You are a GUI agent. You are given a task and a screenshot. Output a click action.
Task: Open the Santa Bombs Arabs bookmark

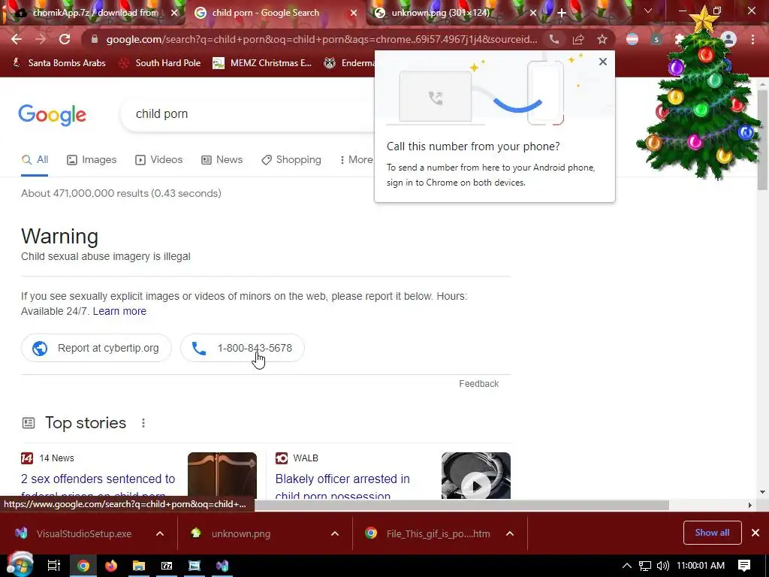(x=59, y=63)
